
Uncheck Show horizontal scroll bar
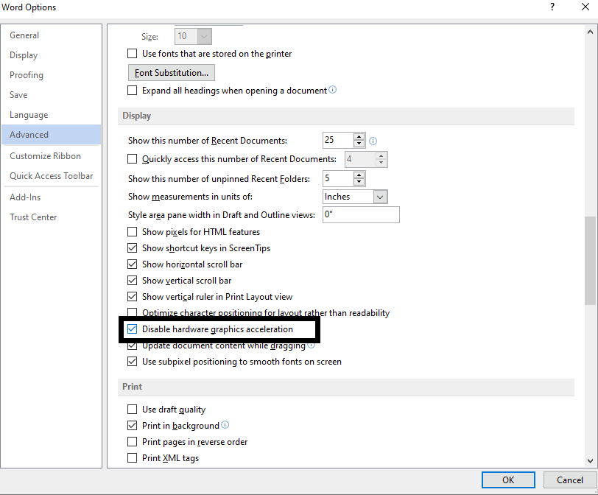(x=132, y=264)
